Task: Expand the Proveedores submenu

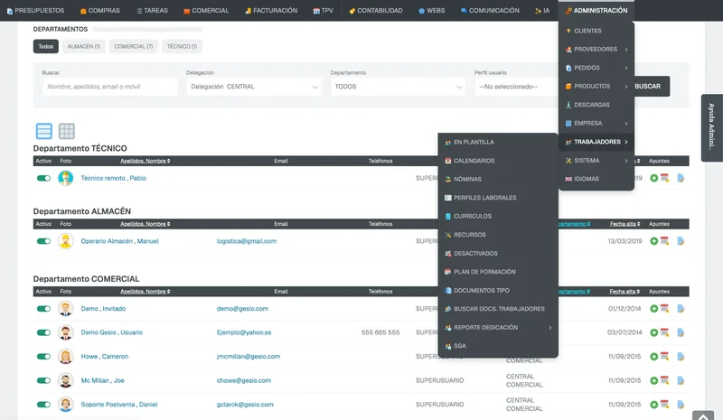Action: point(596,50)
